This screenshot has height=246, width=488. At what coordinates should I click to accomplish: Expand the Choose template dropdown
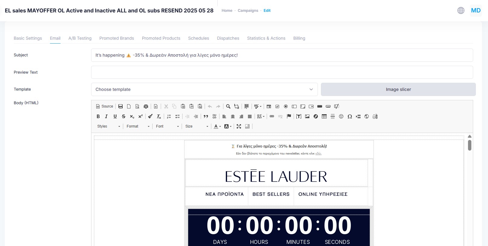click(x=204, y=89)
